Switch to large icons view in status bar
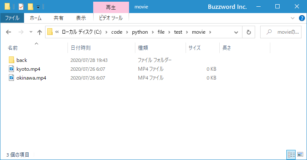 (300, 155)
